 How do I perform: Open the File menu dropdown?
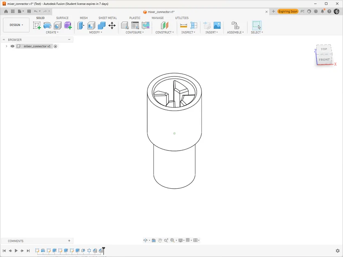[21, 12]
